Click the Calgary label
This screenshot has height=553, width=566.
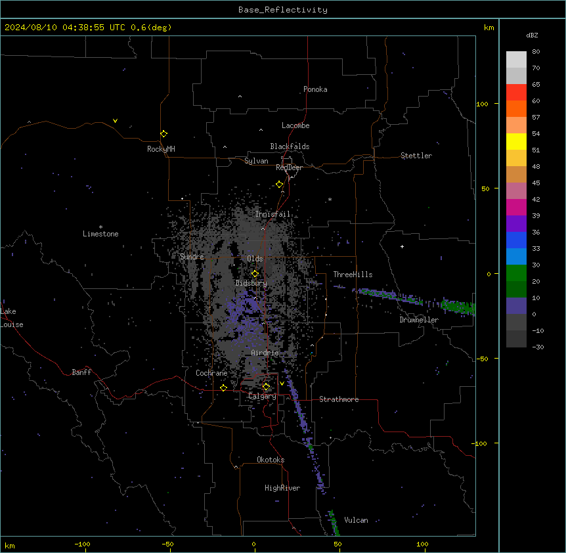coord(262,396)
